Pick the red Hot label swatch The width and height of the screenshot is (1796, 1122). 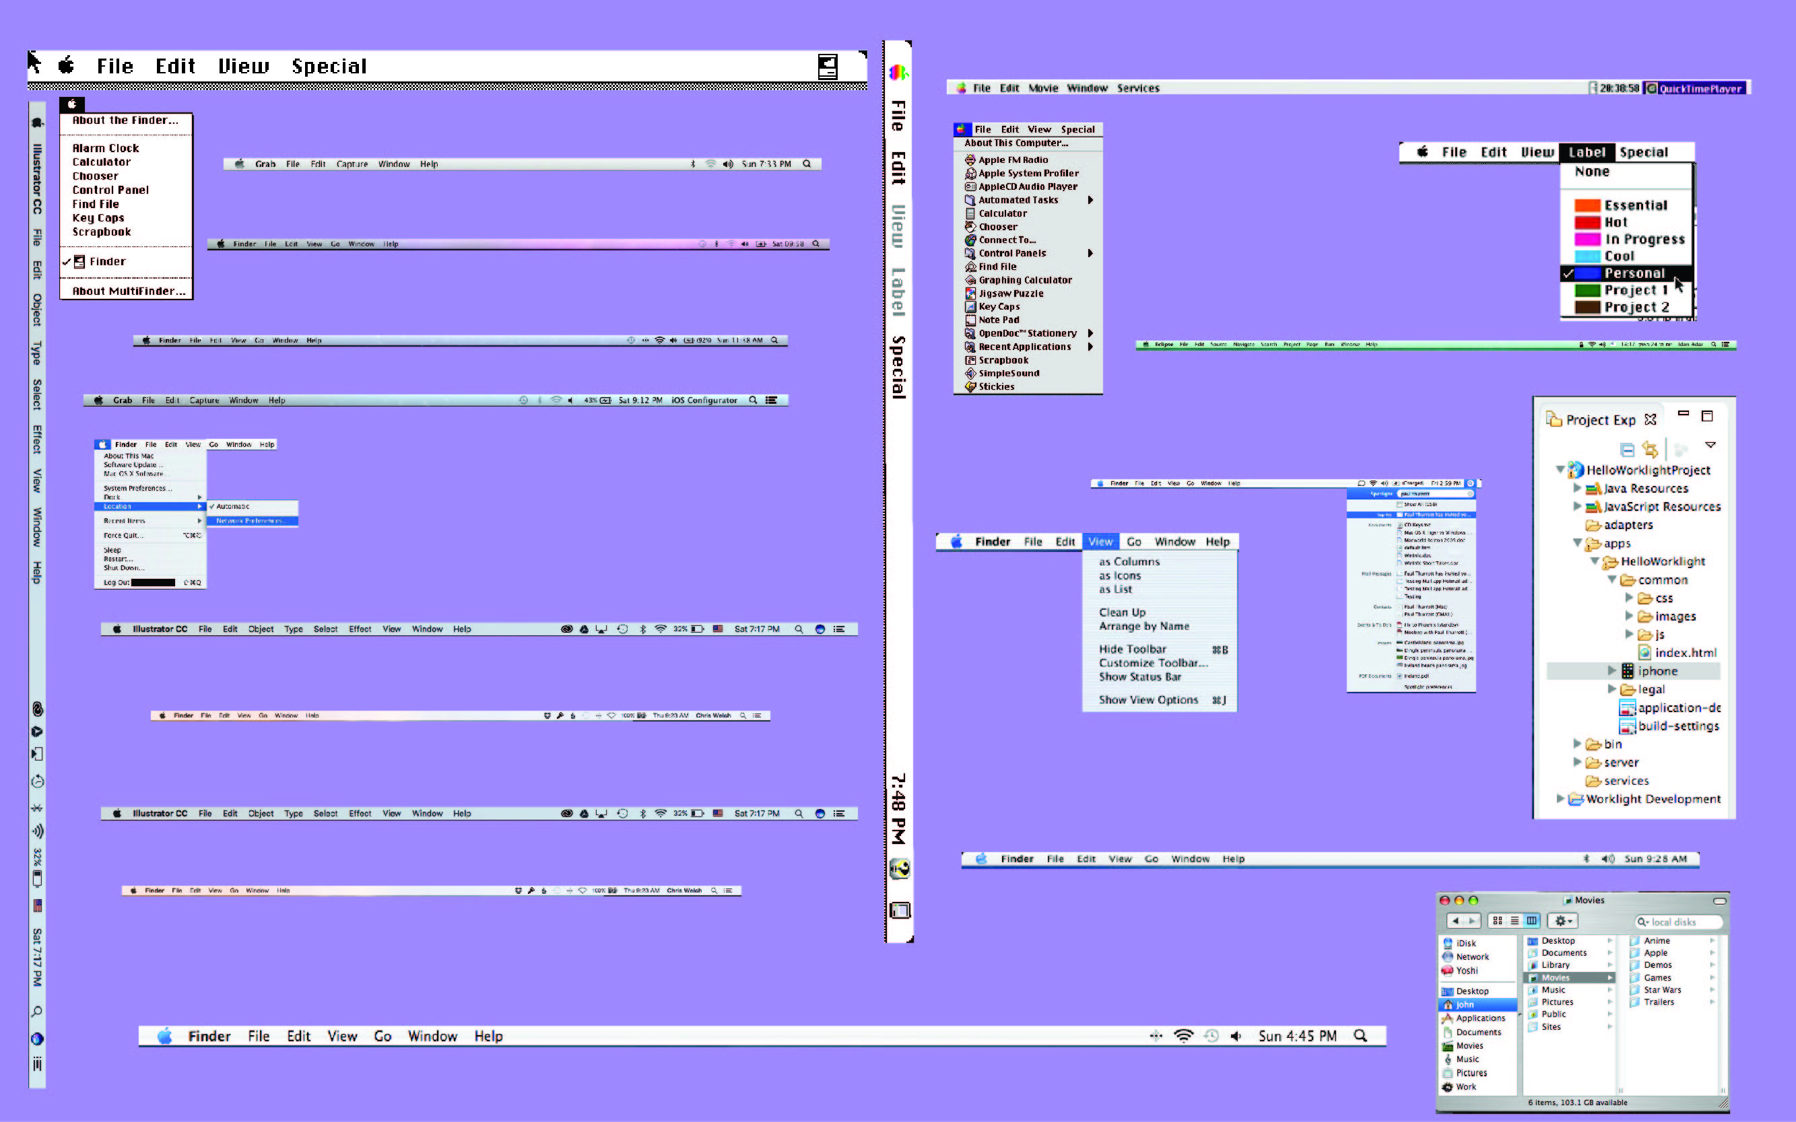click(1587, 222)
